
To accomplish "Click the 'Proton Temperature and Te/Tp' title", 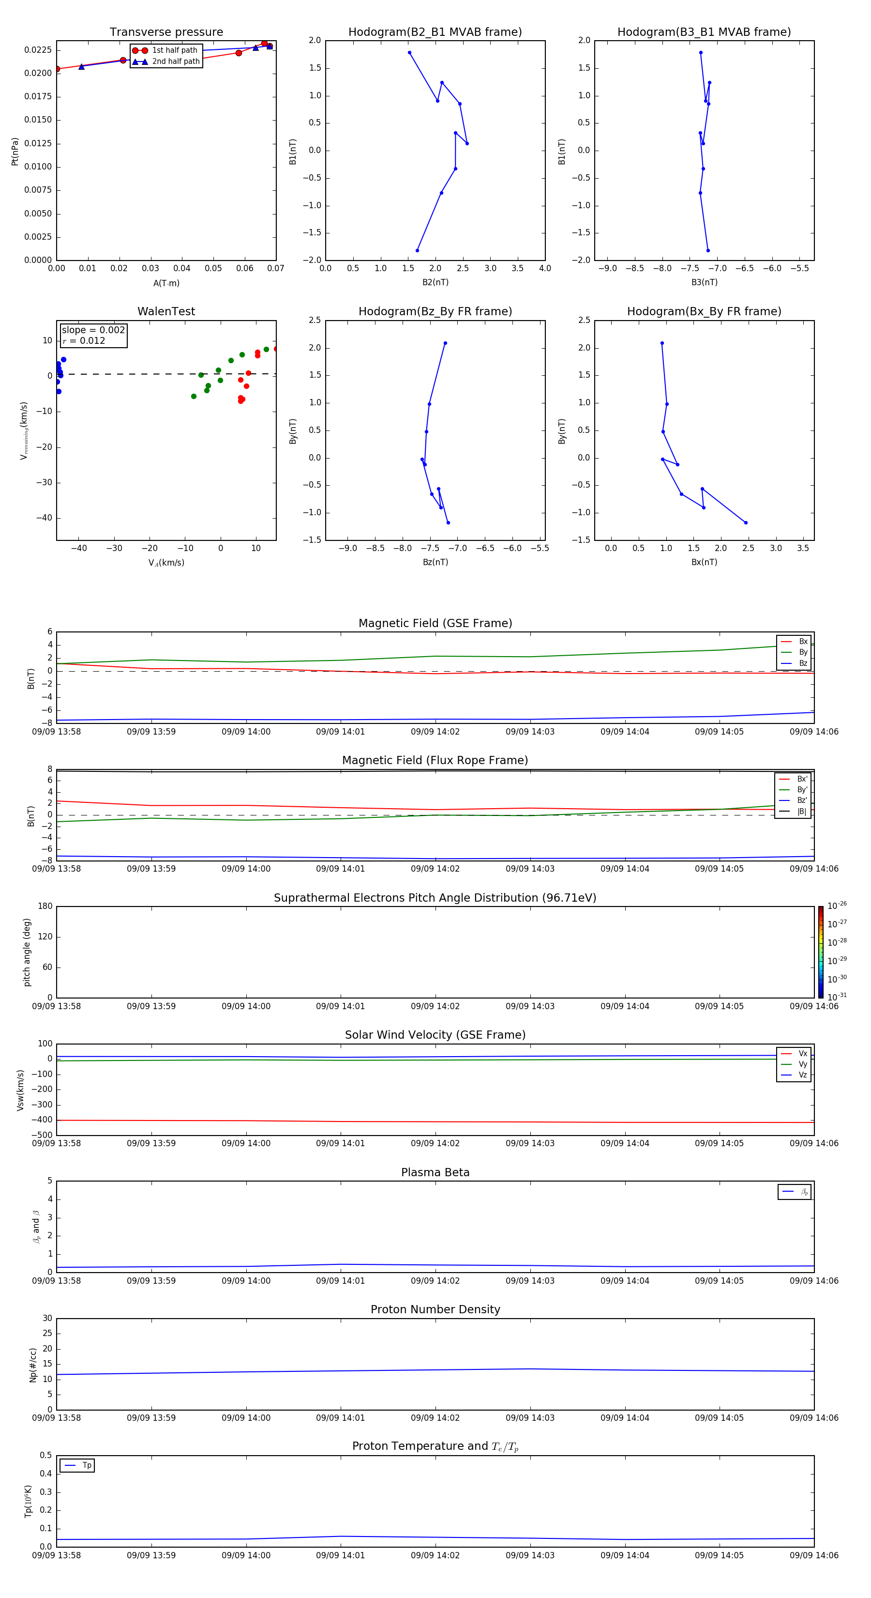I will click(x=435, y=1446).
